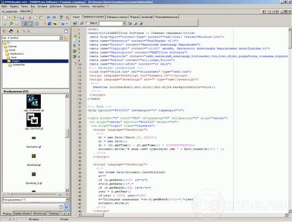Click the green Find/Replace arrows icon
Screen dimensions: 292x222
click(11, 24)
